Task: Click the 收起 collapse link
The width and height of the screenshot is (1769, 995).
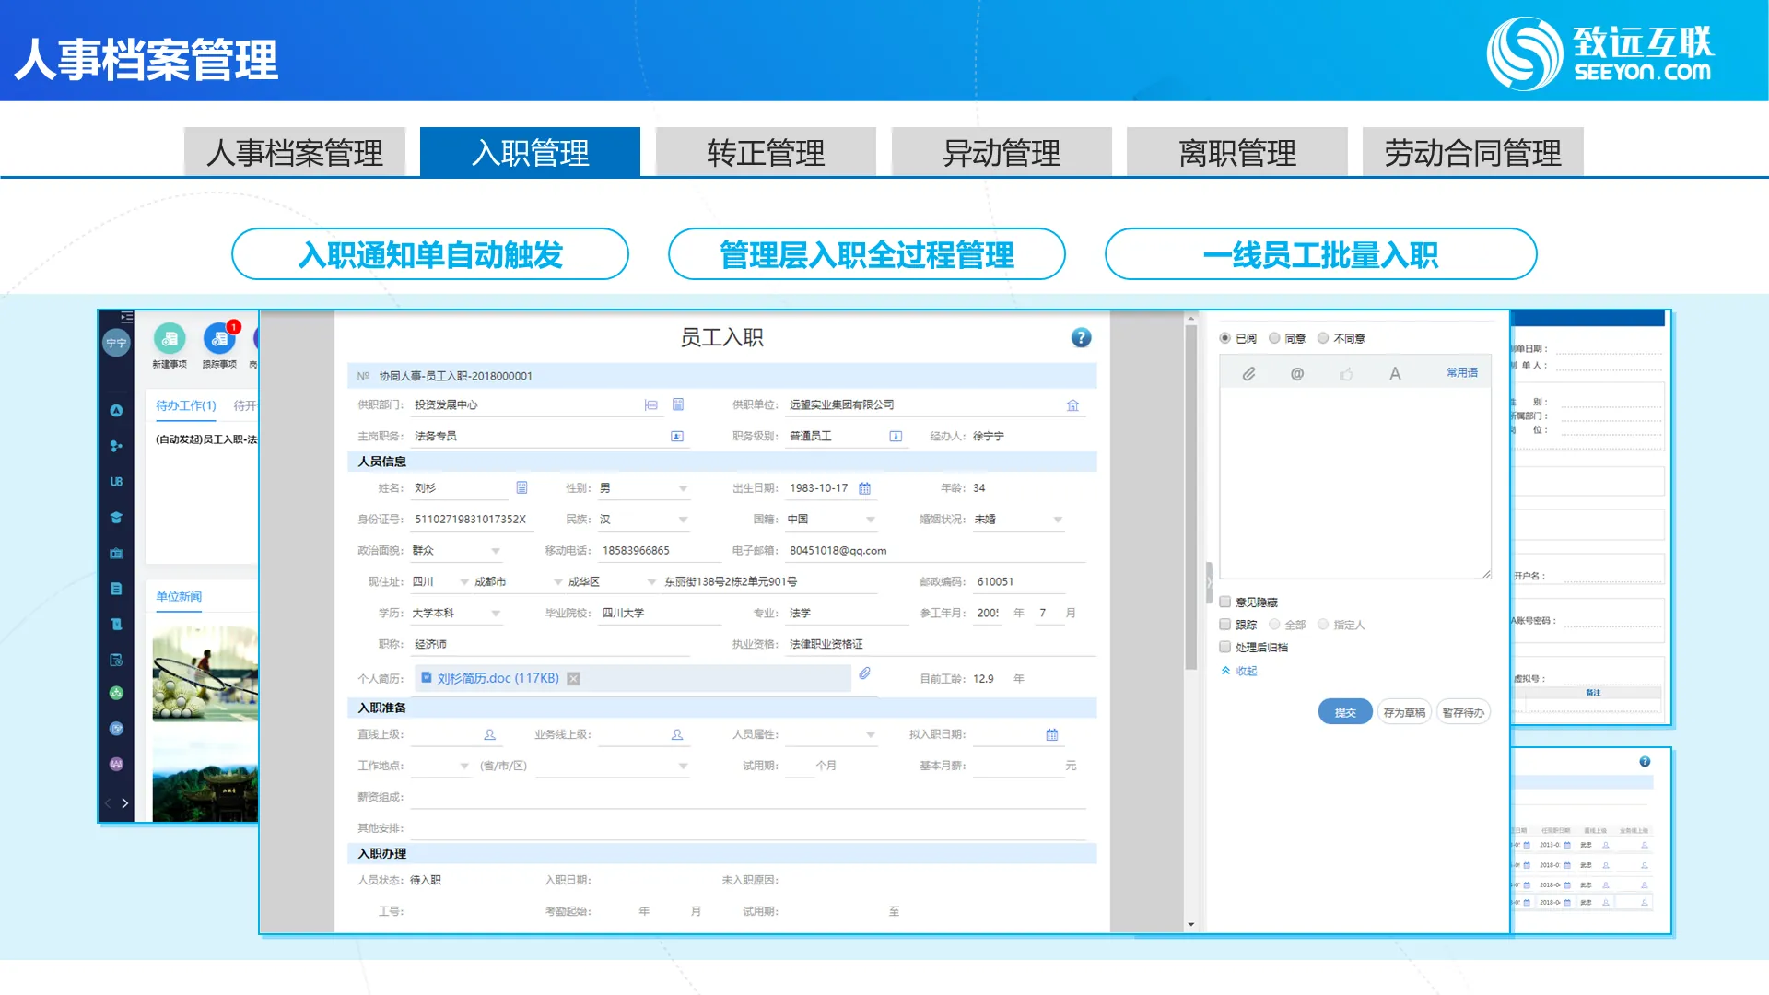Action: point(1239,671)
